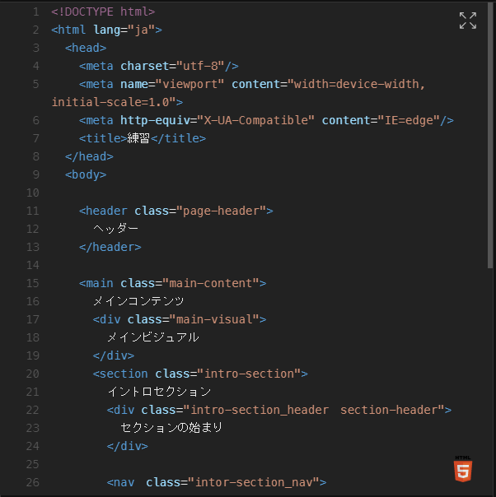The height and width of the screenshot is (497, 496).
Task: Click the vertical scrollbar thumb
Action: [x=491, y=136]
